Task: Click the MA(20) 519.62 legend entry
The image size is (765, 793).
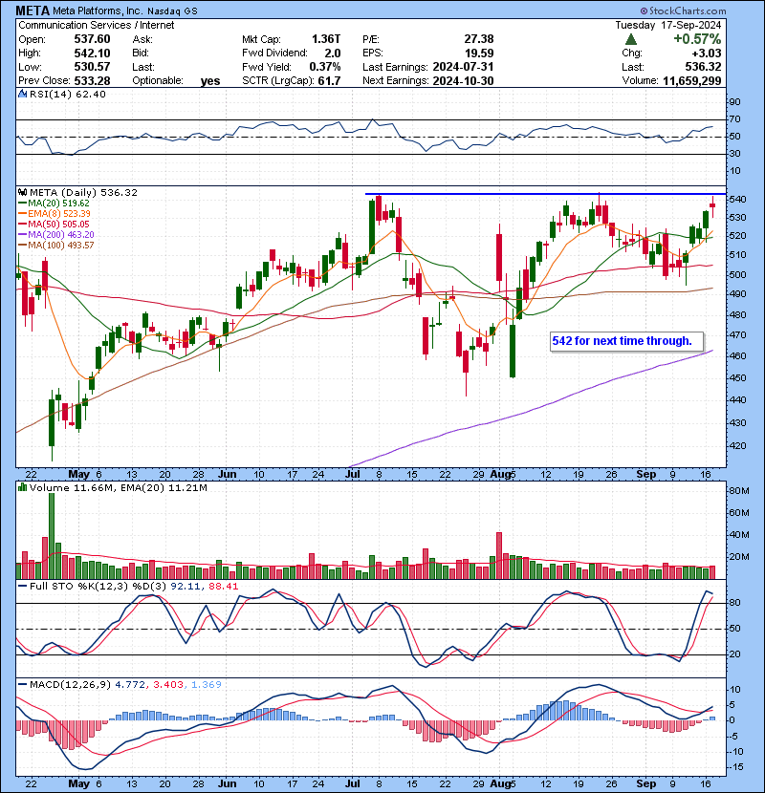Action: coord(54,204)
